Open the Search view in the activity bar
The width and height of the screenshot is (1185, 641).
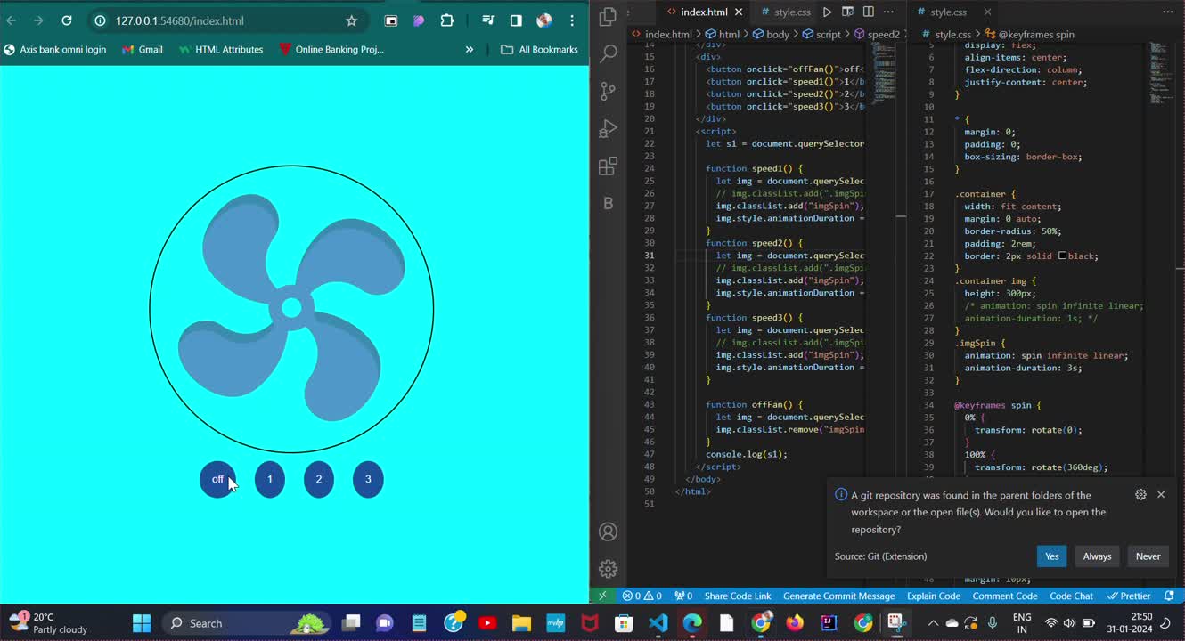pyautogui.click(x=609, y=53)
